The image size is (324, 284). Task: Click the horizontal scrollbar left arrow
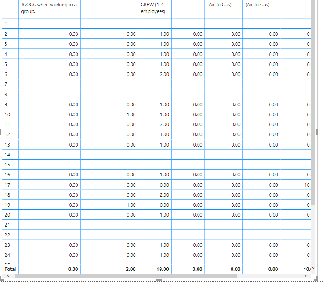click(8, 276)
